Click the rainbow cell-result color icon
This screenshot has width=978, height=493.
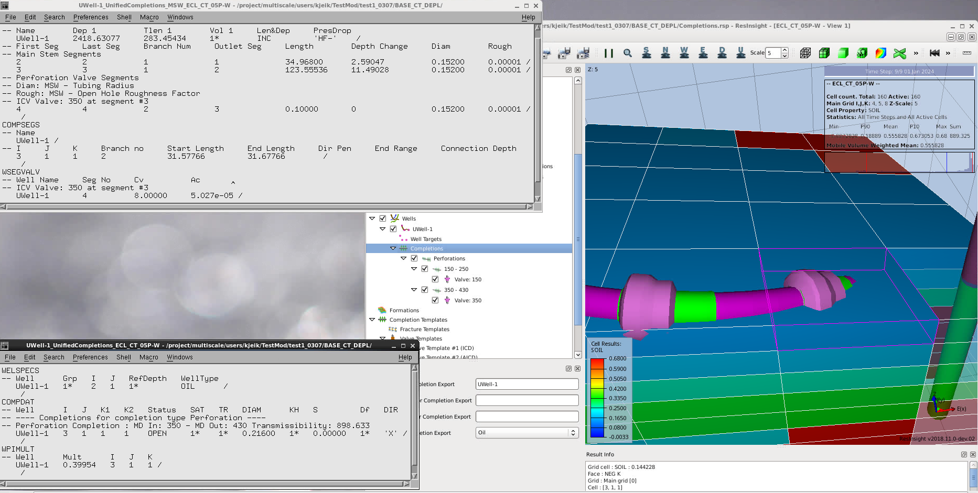(x=881, y=53)
